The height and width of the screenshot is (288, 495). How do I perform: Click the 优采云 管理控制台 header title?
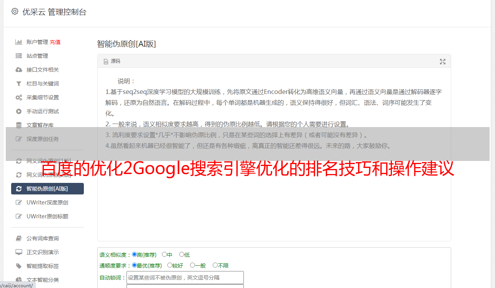pyautogui.click(x=54, y=12)
